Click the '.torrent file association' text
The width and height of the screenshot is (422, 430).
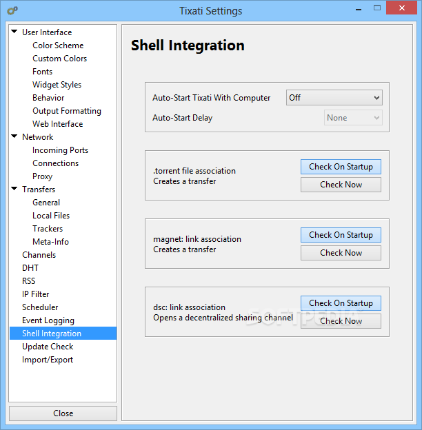pos(194,171)
